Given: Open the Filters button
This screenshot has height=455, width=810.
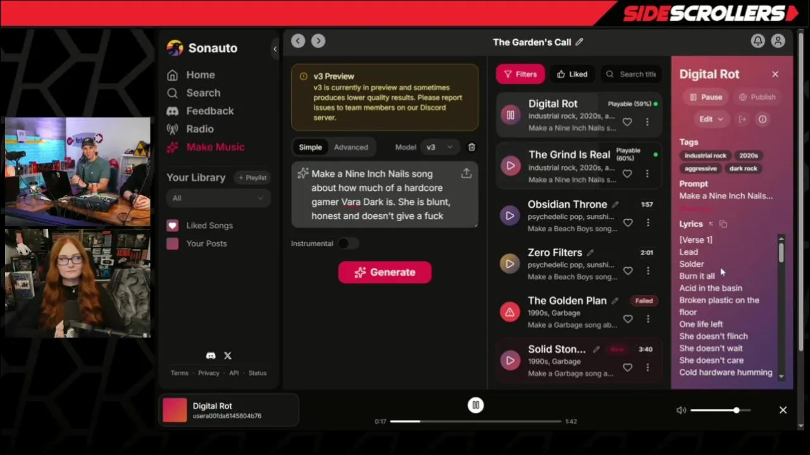Looking at the screenshot, I should (x=520, y=74).
